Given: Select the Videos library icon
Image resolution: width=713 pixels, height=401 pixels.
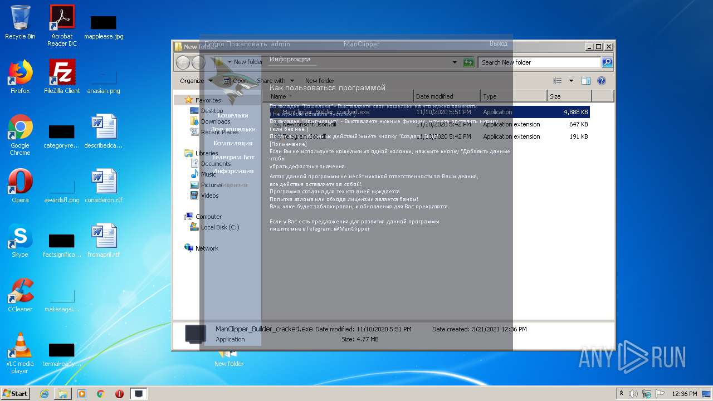Looking at the screenshot, I should (194, 195).
